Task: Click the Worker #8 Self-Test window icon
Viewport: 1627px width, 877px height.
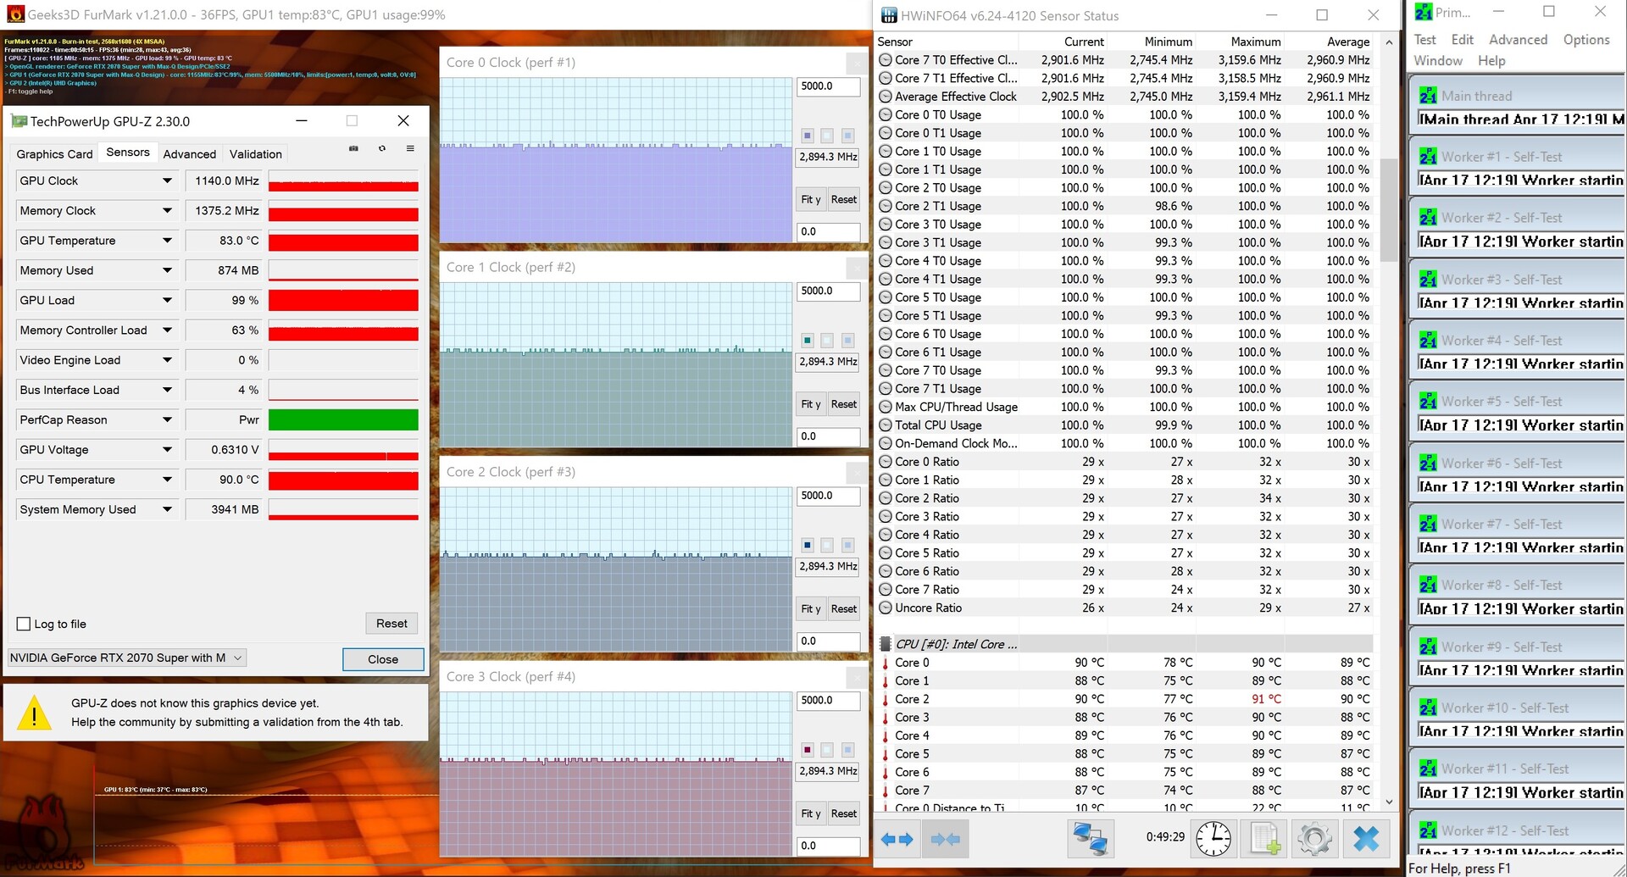Action: pos(1428,586)
